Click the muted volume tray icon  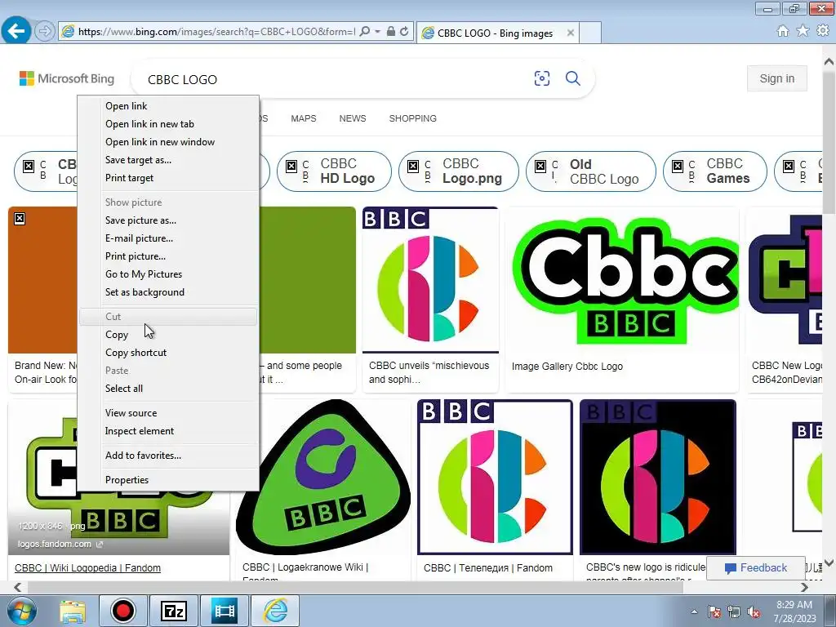754,611
